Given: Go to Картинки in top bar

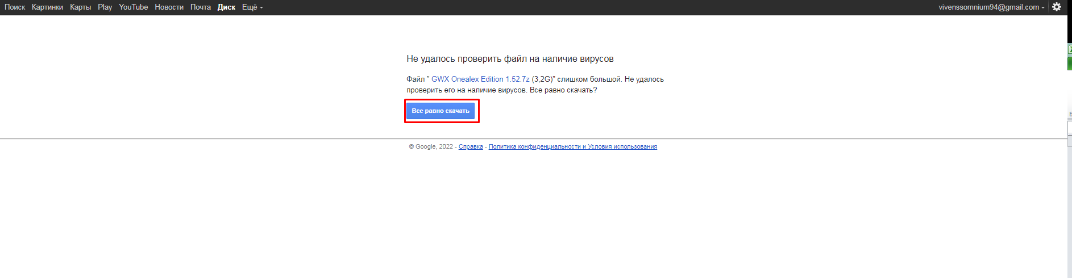Looking at the screenshot, I should pos(47,7).
